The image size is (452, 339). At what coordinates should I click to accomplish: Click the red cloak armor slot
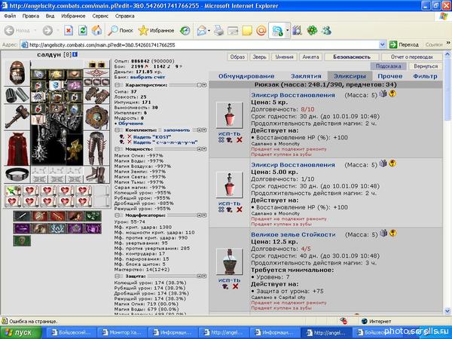[17, 148]
